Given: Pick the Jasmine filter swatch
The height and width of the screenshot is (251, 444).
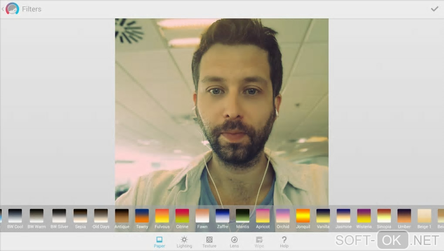Looking at the screenshot, I should click(343, 216).
